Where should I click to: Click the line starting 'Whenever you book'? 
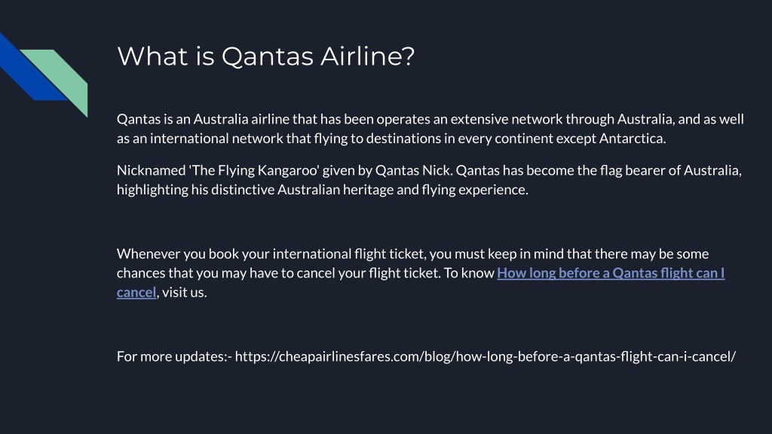[412, 254]
